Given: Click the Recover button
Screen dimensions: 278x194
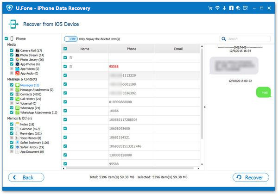Looking at the screenshot, I should click(251, 177).
